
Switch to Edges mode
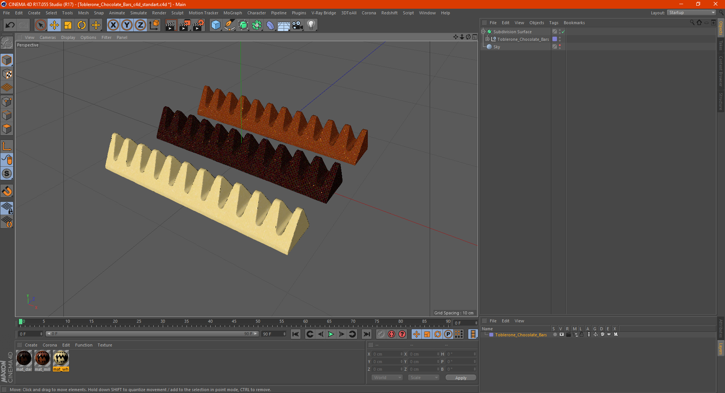tap(7, 115)
